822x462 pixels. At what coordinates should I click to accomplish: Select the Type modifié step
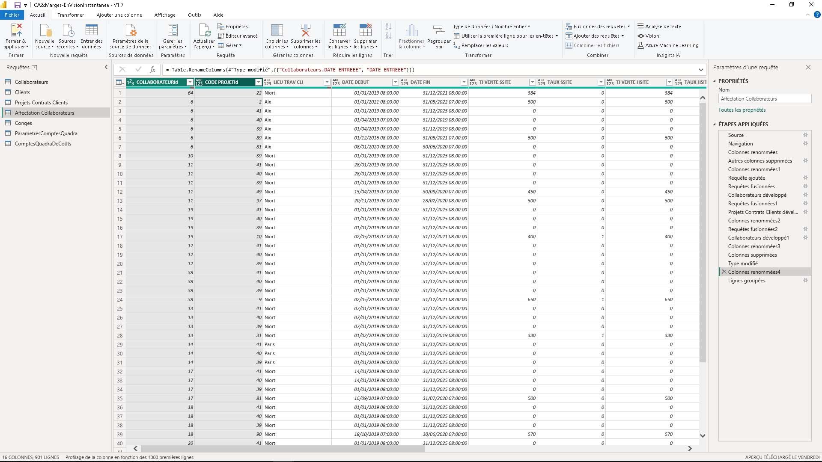pyautogui.click(x=743, y=264)
